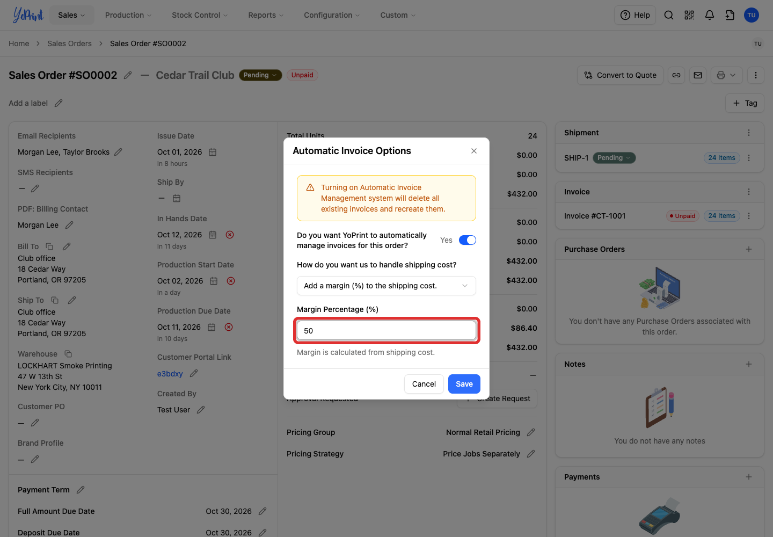Click the copy link icon beside Convert to Quote
This screenshot has height=537, width=773.
676,75
